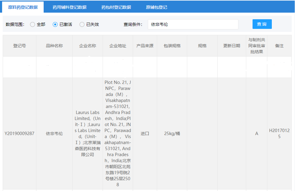Click the 查询条件 search input field
295x191 pixels.
pyautogui.click(x=193, y=24)
